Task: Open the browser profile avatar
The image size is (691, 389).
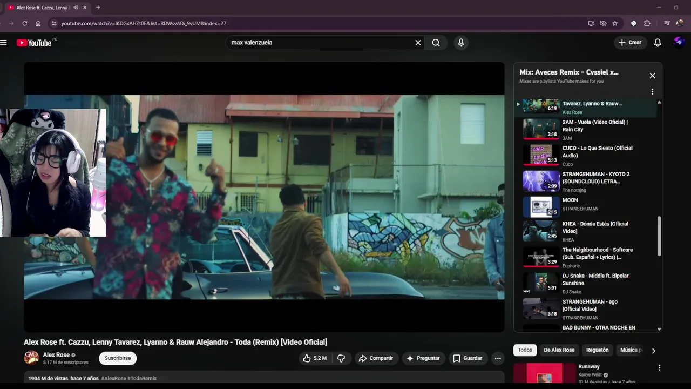Action: pyautogui.click(x=680, y=23)
